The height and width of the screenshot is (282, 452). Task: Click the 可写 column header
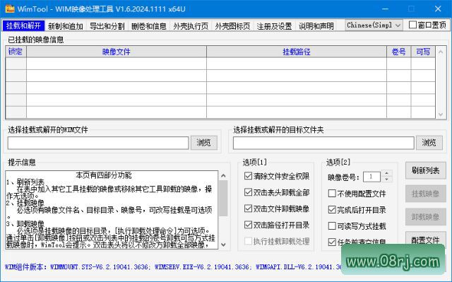pos(423,52)
